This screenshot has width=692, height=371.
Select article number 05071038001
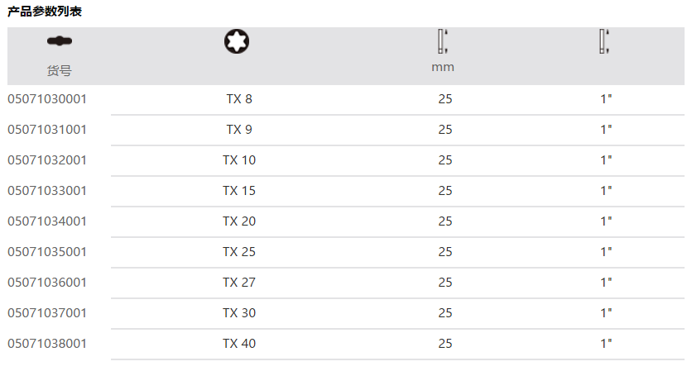(47, 344)
